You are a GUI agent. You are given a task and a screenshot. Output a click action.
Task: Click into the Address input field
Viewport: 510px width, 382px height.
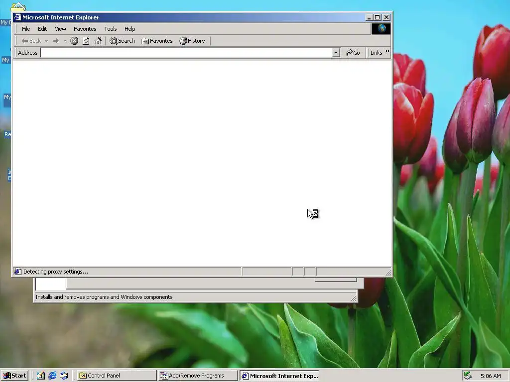pos(186,53)
